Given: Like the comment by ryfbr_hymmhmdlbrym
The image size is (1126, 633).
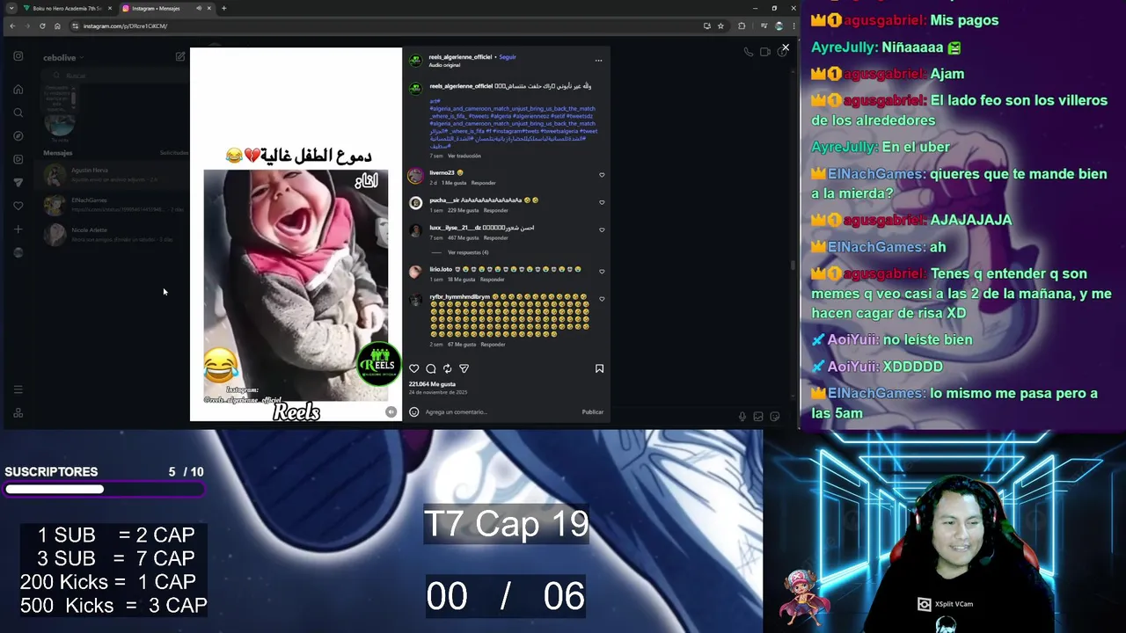Looking at the screenshot, I should coord(602,299).
